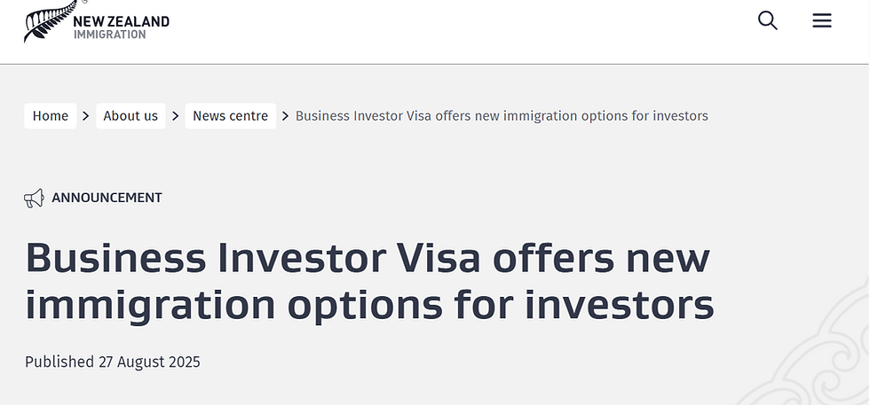Click the current page breadcrumb text
This screenshot has width=870, height=405.
[502, 116]
